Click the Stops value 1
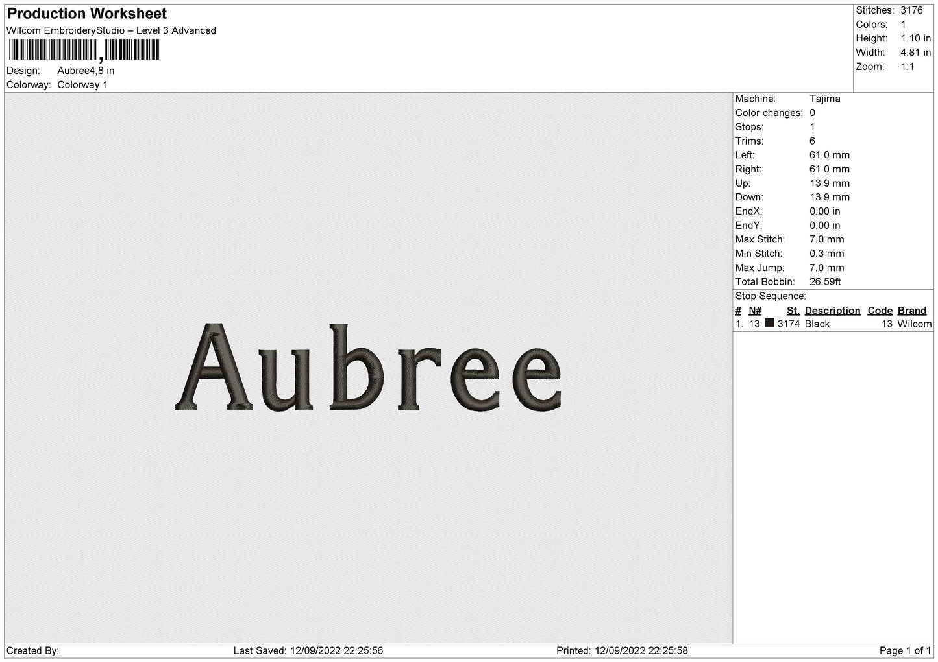 click(812, 127)
